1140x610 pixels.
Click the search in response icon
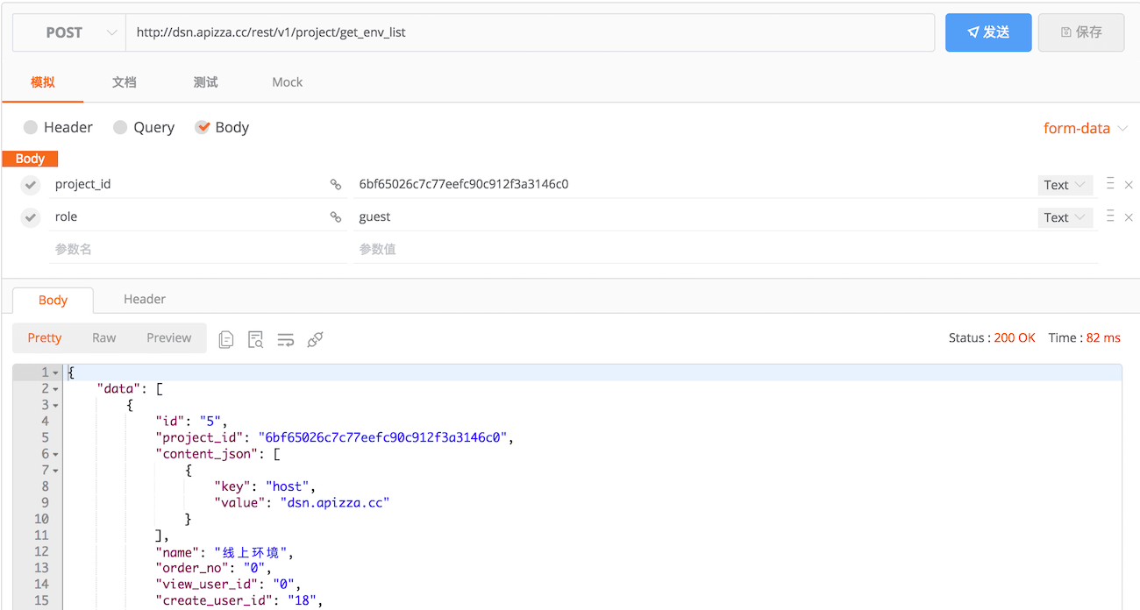256,339
